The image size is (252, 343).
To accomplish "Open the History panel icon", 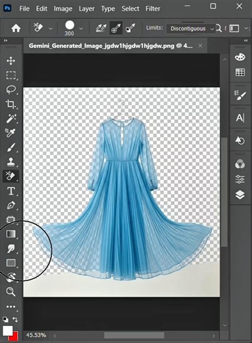I will pyautogui.click(x=240, y=140).
